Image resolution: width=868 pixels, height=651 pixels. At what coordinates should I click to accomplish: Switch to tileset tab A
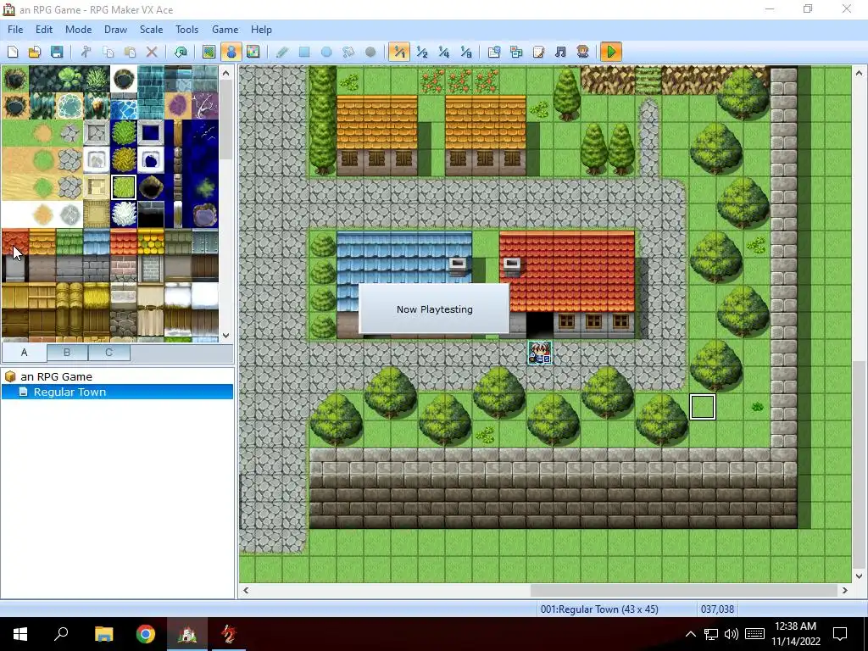point(24,353)
